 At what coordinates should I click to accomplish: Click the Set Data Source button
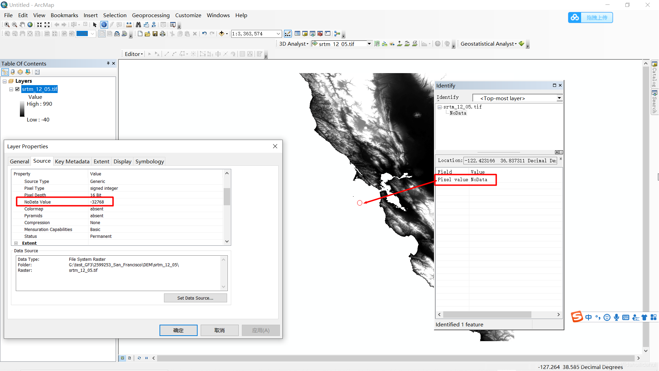coord(195,298)
